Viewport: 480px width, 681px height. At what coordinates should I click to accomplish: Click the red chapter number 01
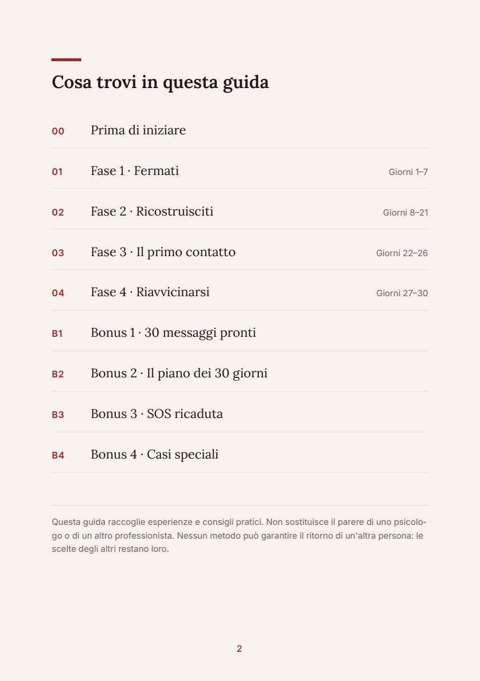[57, 172]
